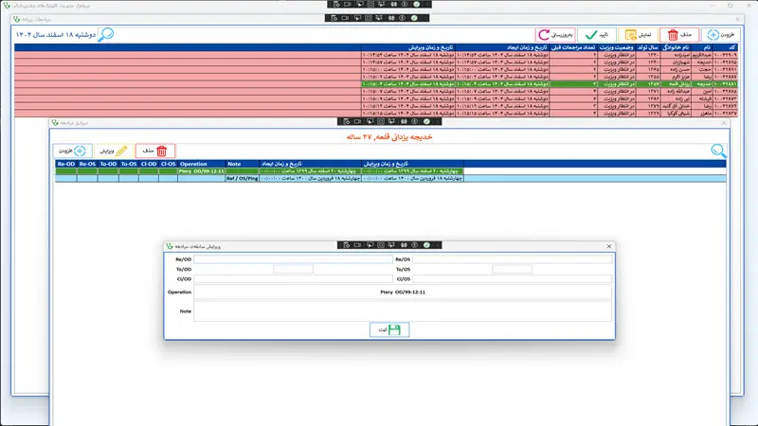This screenshot has width=758, height=426.
Task: Click the To-OS column header in history table
Action: pos(129,164)
